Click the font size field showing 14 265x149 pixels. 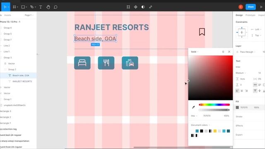[260, 73]
